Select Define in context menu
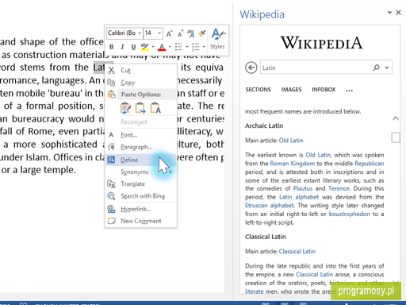The width and height of the screenshot is (406, 305). pos(141,160)
